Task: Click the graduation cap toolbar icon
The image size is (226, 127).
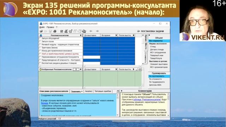Action: click(84, 31)
